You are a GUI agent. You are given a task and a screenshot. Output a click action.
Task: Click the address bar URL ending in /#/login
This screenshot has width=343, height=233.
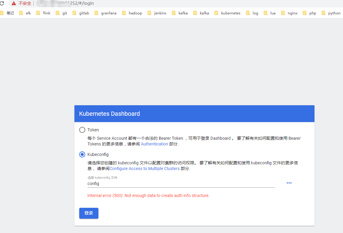[x=65, y=3]
